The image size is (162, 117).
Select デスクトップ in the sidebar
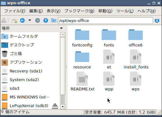30,45
